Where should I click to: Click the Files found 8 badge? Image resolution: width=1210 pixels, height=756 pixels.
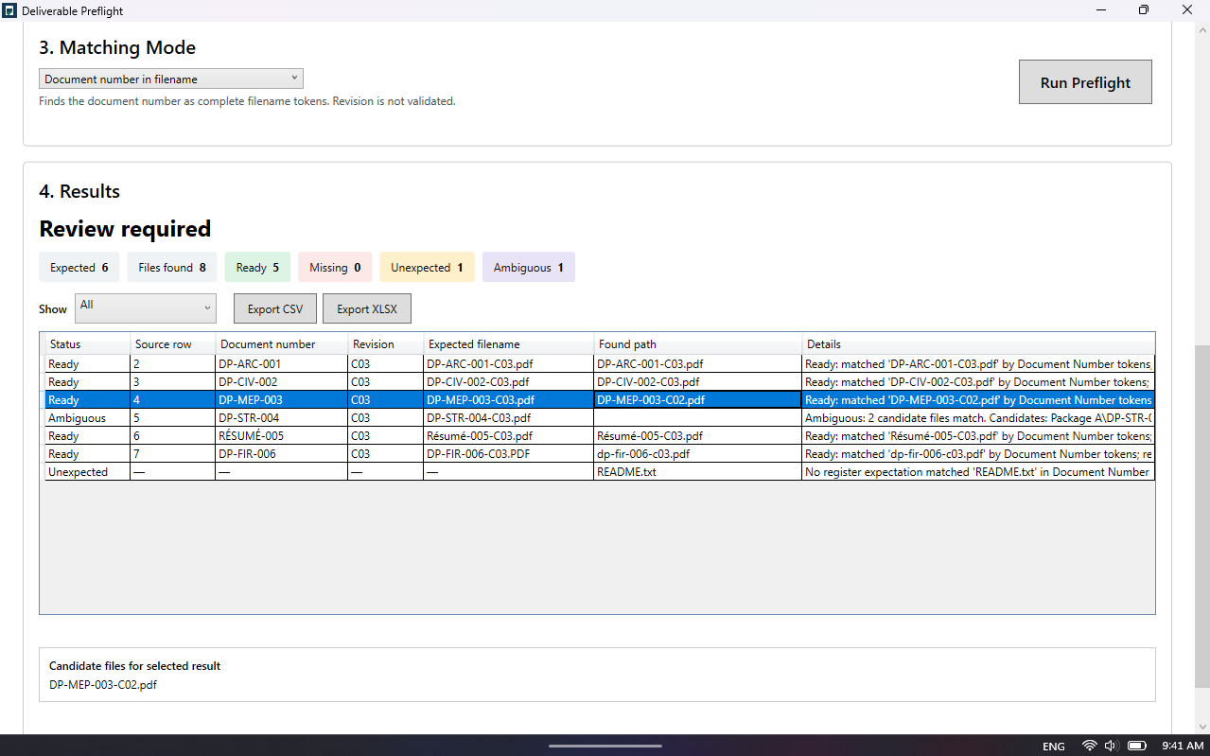[x=172, y=268]
